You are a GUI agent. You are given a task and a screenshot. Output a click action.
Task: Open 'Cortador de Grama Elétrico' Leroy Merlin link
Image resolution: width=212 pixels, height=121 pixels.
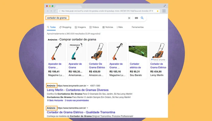[x=158, y=66]
